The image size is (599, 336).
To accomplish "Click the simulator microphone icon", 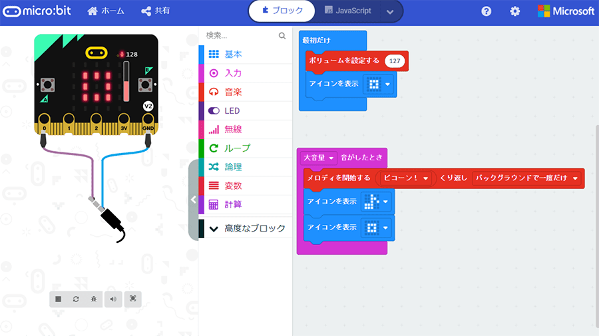I will pyautogui.click(x=122, y=54).
